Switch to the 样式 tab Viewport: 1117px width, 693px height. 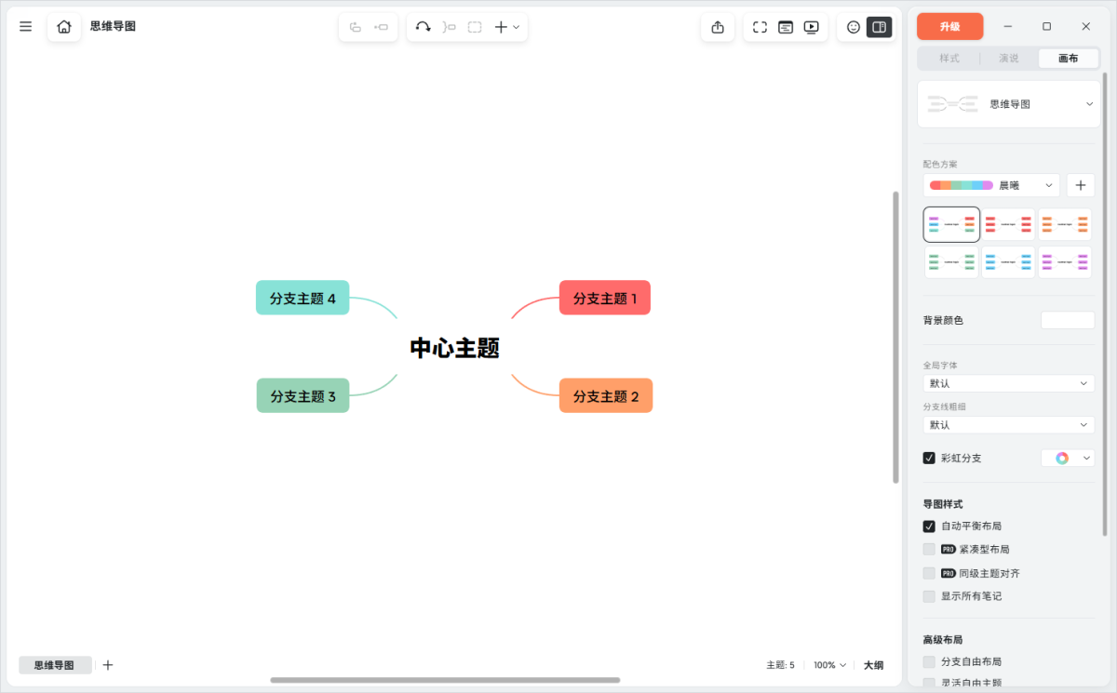(949, 58)
